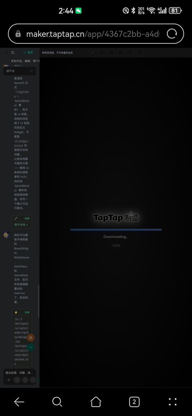Viewport: 192px width, 416px height.
Task: Click the plus attachment icon in chat input
Action: [9, 380]
